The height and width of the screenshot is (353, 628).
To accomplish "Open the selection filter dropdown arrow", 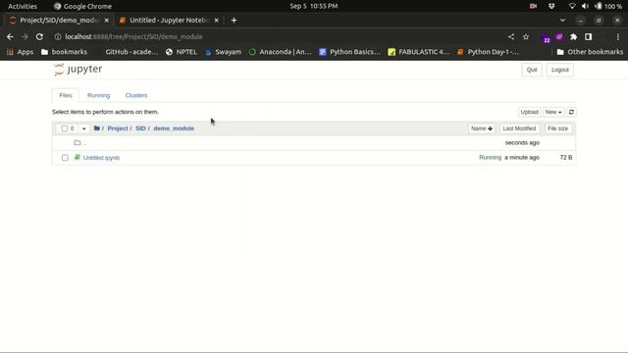I will pos(83,128).
